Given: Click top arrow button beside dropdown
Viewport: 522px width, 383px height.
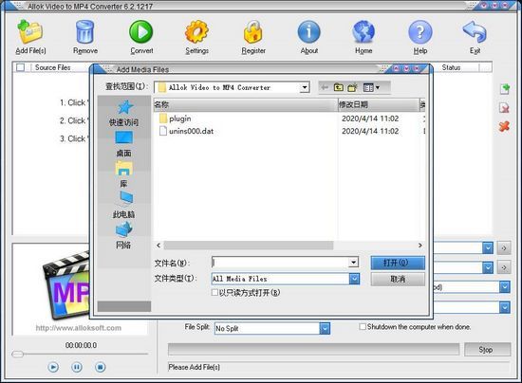Looking at the screenshot, I should (x=504, y=248).
